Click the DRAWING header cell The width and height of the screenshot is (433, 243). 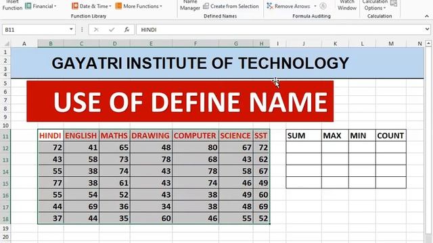[x=151, y=136]
